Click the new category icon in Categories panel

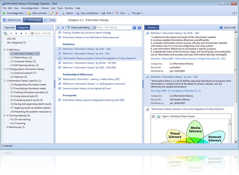pos(6,33)
